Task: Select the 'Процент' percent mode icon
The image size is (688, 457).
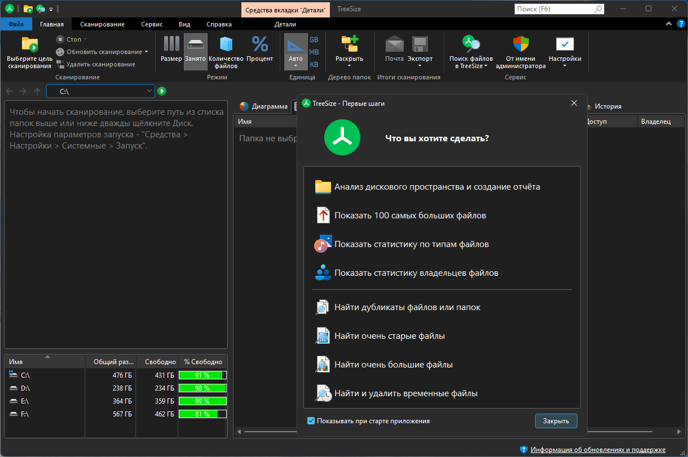Action: pos(259,44)
